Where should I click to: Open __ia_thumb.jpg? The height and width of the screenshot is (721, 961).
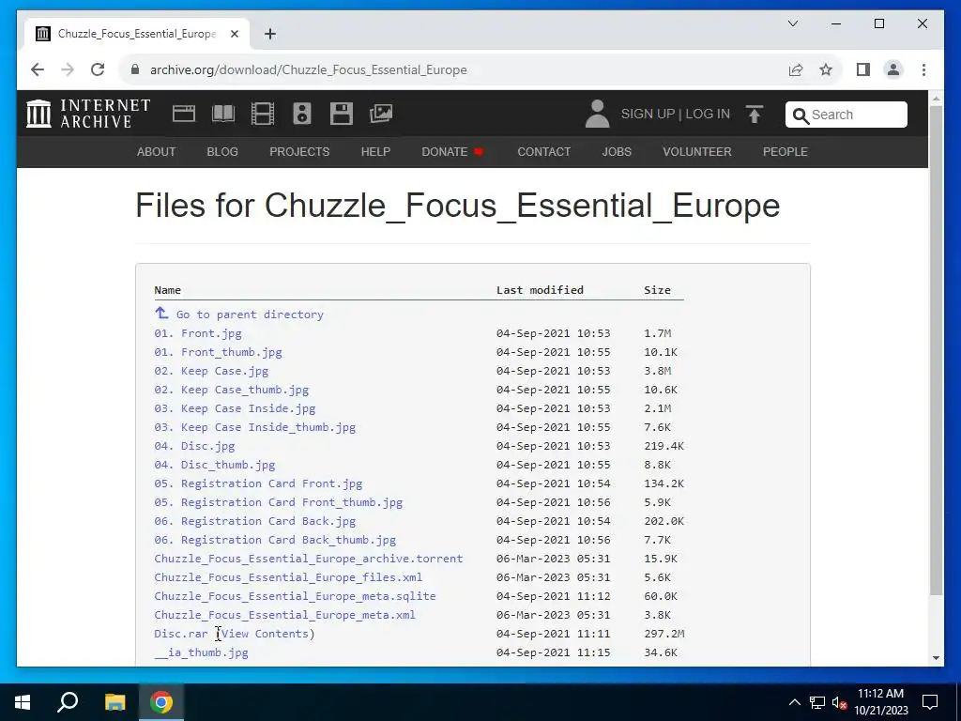(201, 653)
